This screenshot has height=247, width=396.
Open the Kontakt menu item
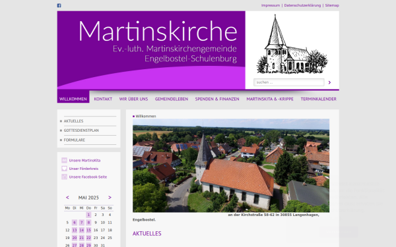[x=103, y=99]
